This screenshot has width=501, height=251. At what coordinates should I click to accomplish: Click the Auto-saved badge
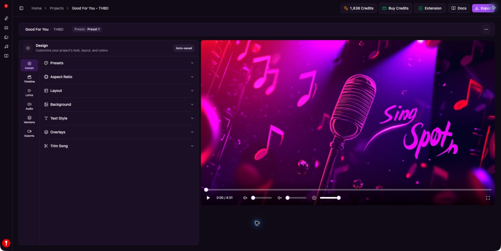[184, 48]
